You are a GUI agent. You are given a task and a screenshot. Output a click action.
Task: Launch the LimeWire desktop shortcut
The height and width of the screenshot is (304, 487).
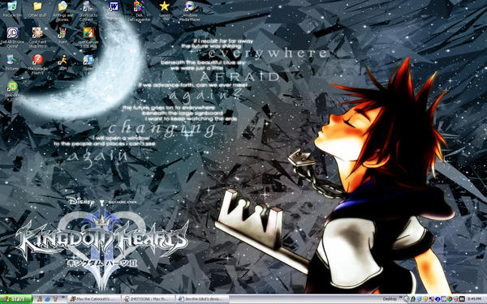(x=12, y=91)
